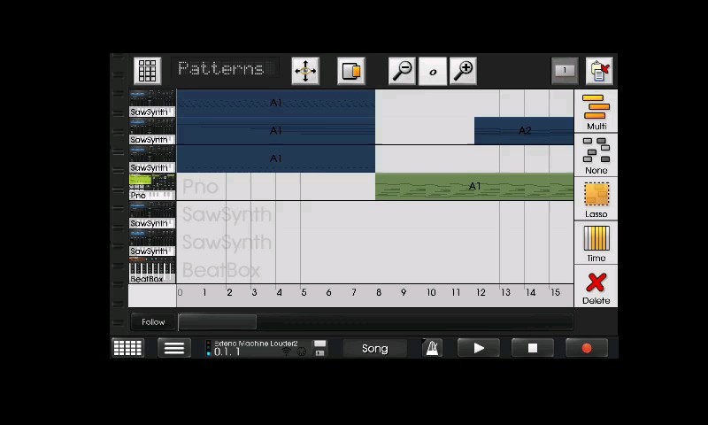The width and height of the screenshot is (708, 425).
Task: Click the clipboard paste-clear icon
Action: [x=599, y=71]
